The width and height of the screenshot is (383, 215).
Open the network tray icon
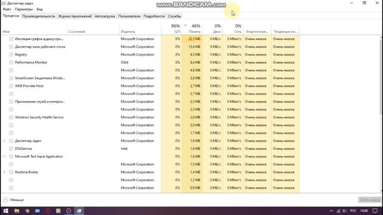point(338,211)
